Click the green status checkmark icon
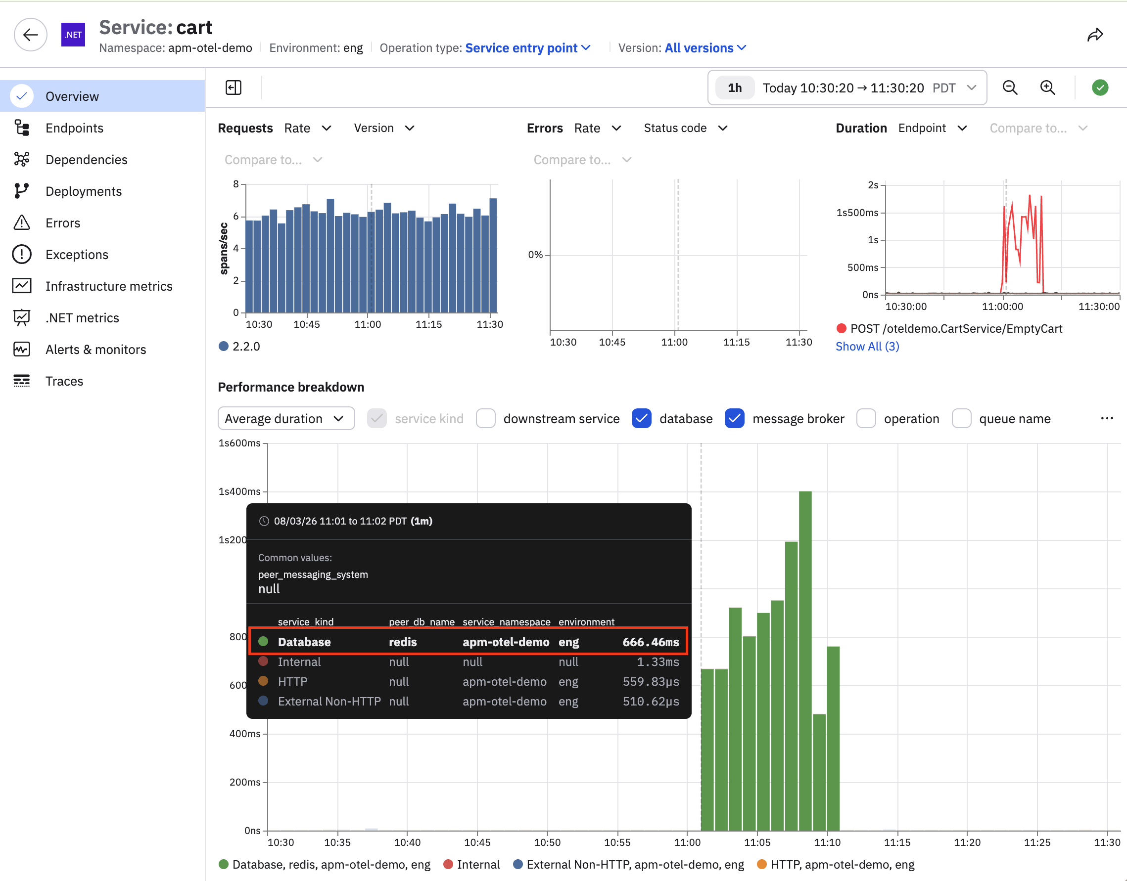This screenshot has height=881, width=1127. click(x=1100, y=88)
